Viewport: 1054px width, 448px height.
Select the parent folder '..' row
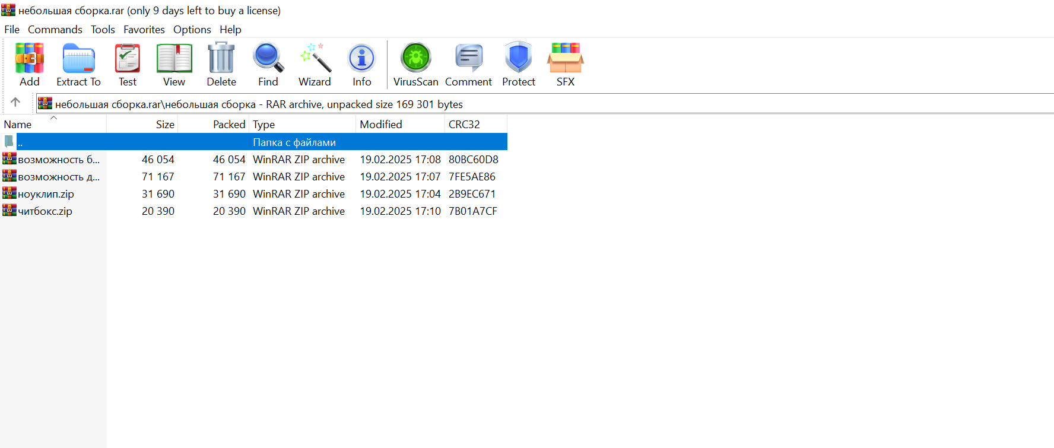(x=253, y=142)
